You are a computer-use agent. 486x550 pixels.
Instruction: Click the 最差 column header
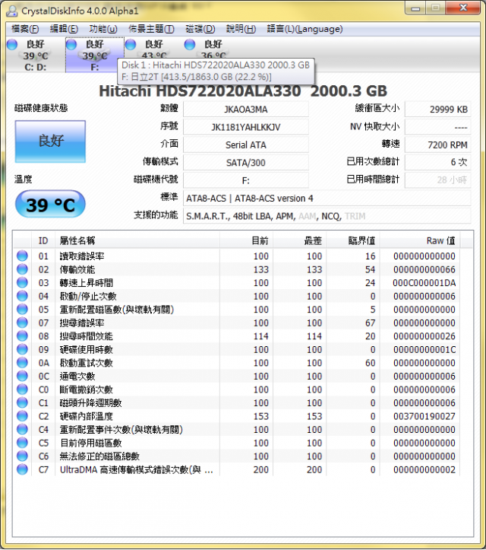tap(300, 240)
